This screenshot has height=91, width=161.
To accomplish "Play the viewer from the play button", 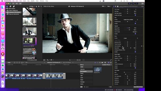I will click(x=70, y=60).
